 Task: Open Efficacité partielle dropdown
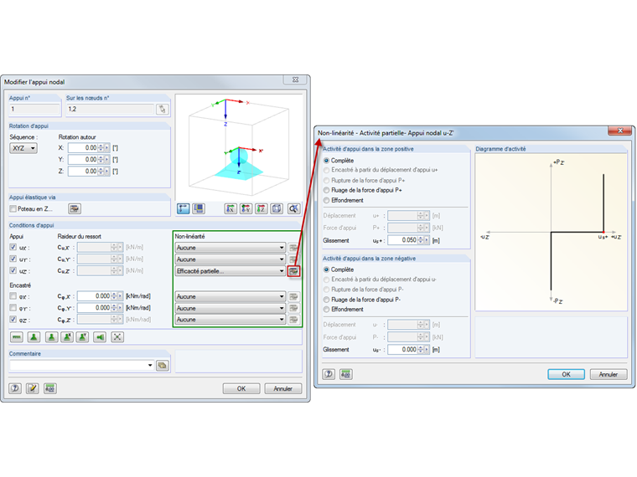(230, 271)
